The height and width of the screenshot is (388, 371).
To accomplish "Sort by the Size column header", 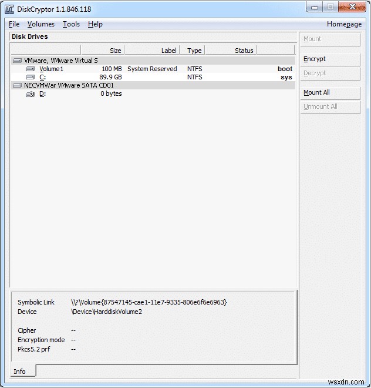I will click(x=103, y=50).
